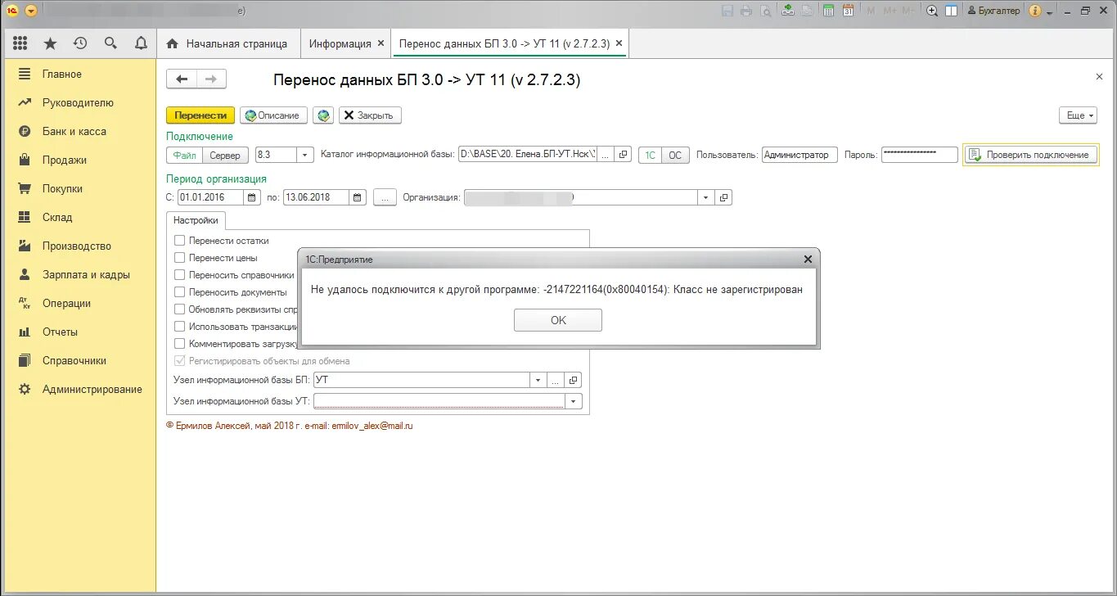Image resolution: width=1117 pixels, height=596 pixels.
Task: Switch to Начальная страница tab
Action: [227, 43]
